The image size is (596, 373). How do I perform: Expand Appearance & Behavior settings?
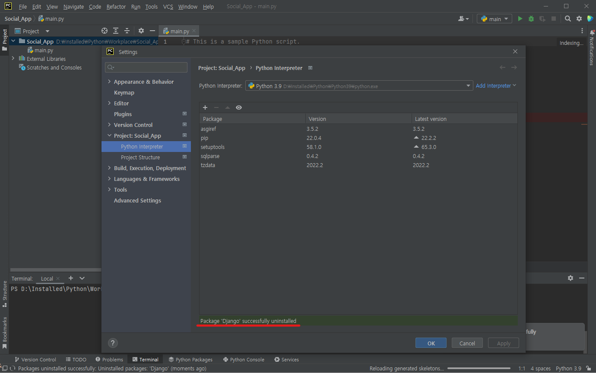click(109, 82)
